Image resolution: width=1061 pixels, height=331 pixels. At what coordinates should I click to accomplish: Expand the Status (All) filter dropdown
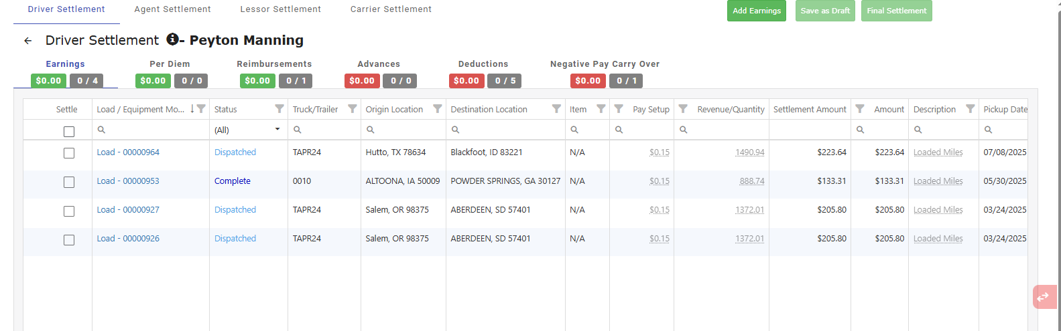point(277,130)
